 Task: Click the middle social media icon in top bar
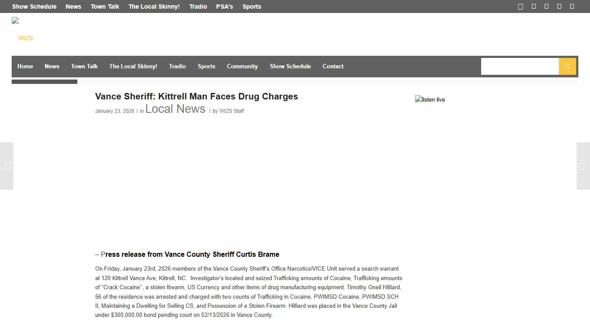pyautogui.click(x=546, y=6)
